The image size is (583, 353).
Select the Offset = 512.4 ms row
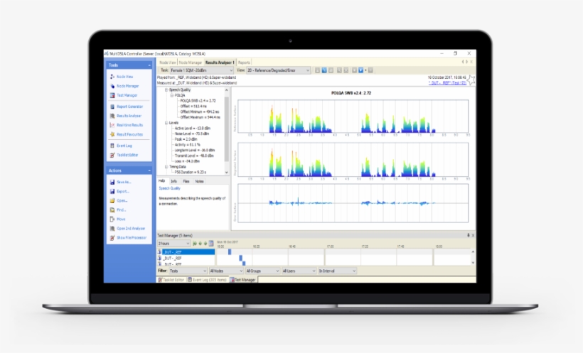coord(193,107)
